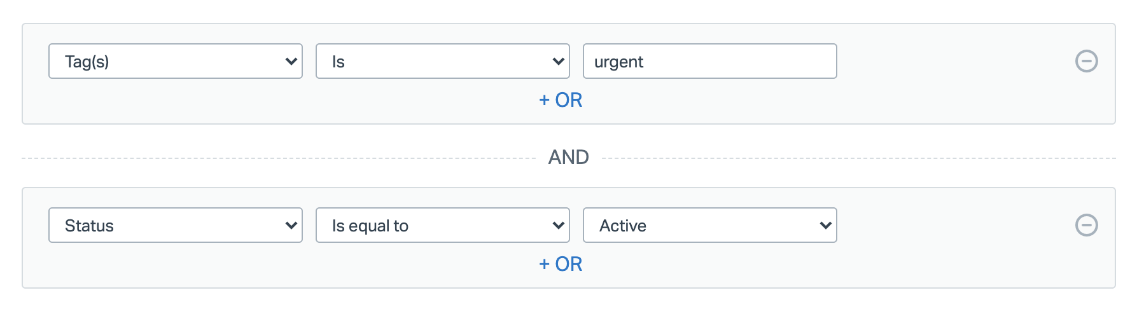Click the chevron arrow on Status selector

coord(291,226)
